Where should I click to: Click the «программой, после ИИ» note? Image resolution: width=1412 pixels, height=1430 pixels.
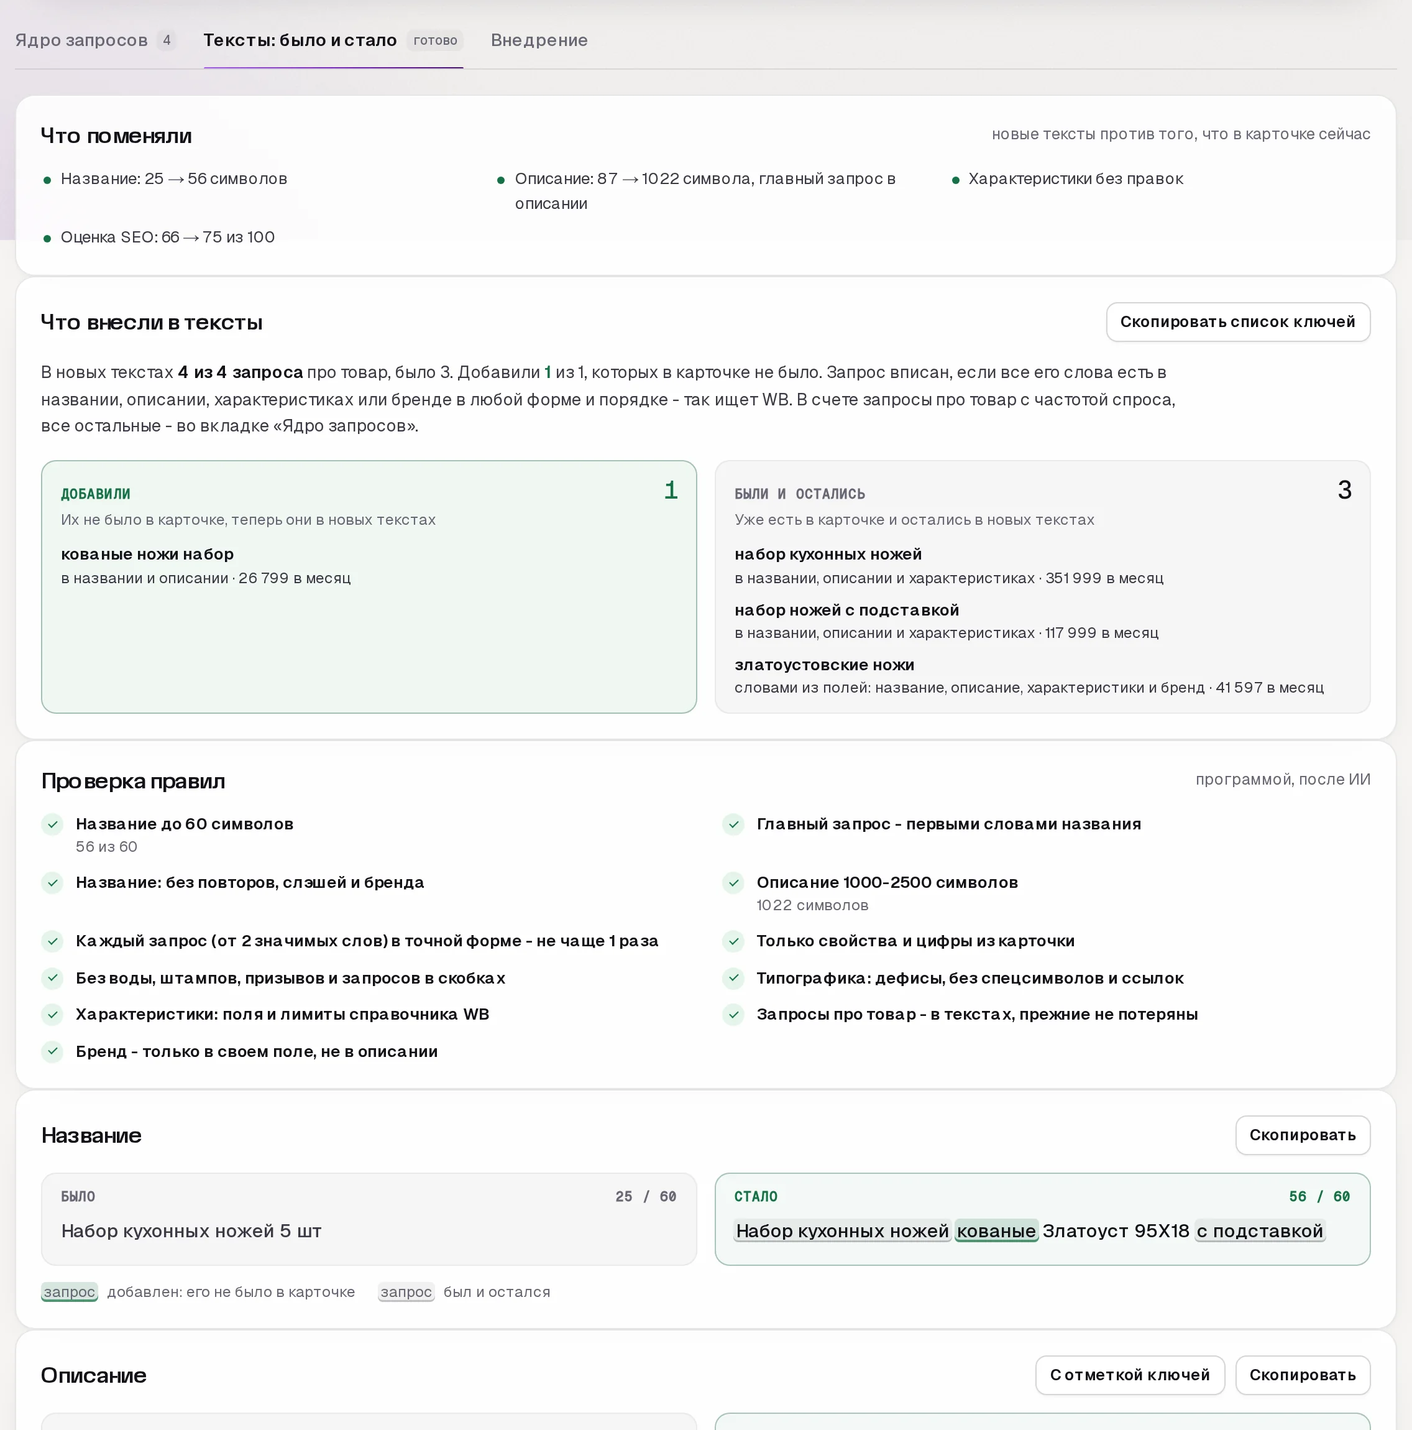pyautogui.click(x=1283, y=780)
